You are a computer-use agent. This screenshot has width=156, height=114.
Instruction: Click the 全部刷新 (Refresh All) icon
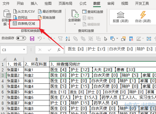pos(75,14)
